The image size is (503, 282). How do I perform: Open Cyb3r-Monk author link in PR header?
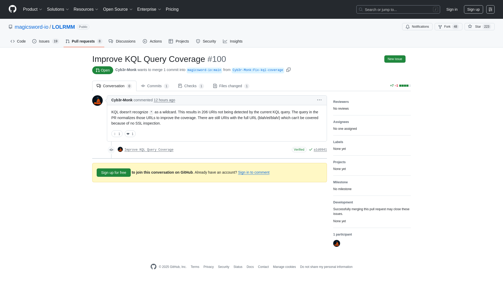click(x=126, y=70)
